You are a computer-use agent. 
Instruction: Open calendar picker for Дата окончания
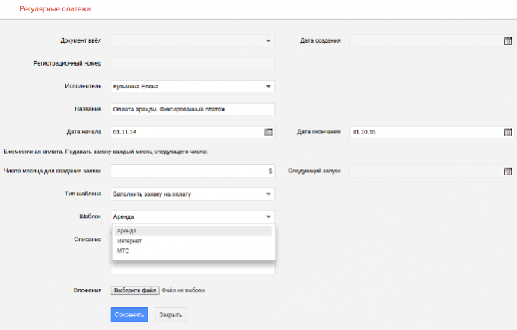point(508,132)
